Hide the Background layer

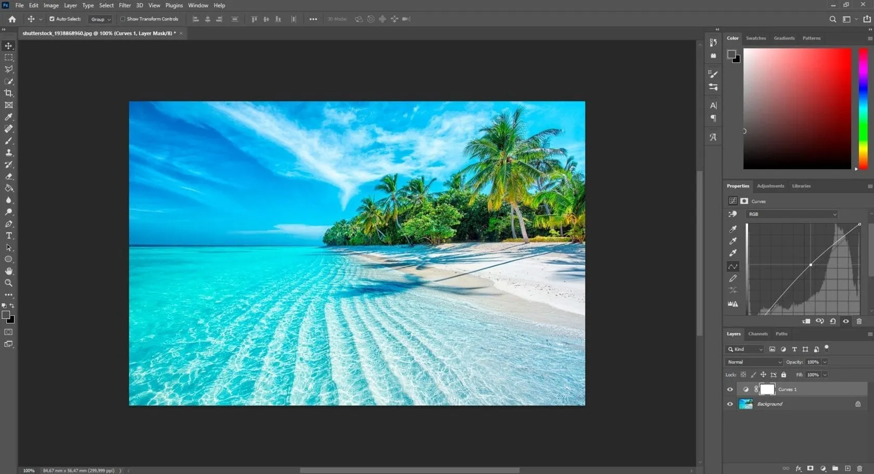click(x=730, y=404)
